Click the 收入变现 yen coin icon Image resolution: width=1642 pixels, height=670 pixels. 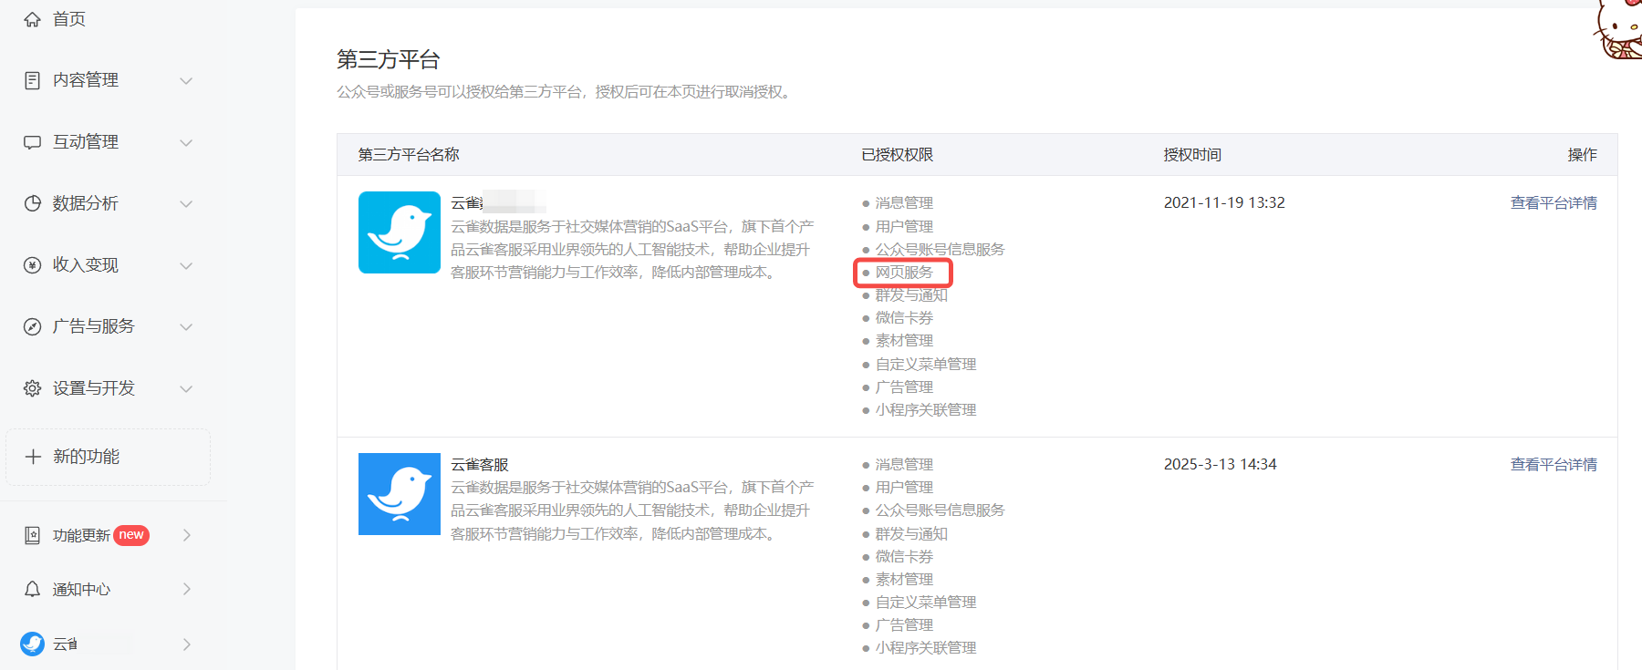32,265
